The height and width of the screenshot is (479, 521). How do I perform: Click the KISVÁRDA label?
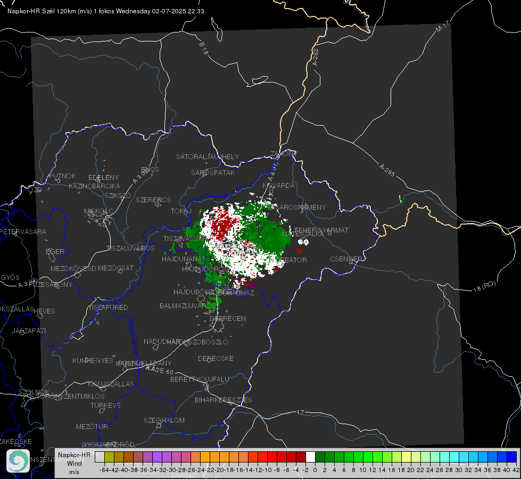(x=278, y=186)
